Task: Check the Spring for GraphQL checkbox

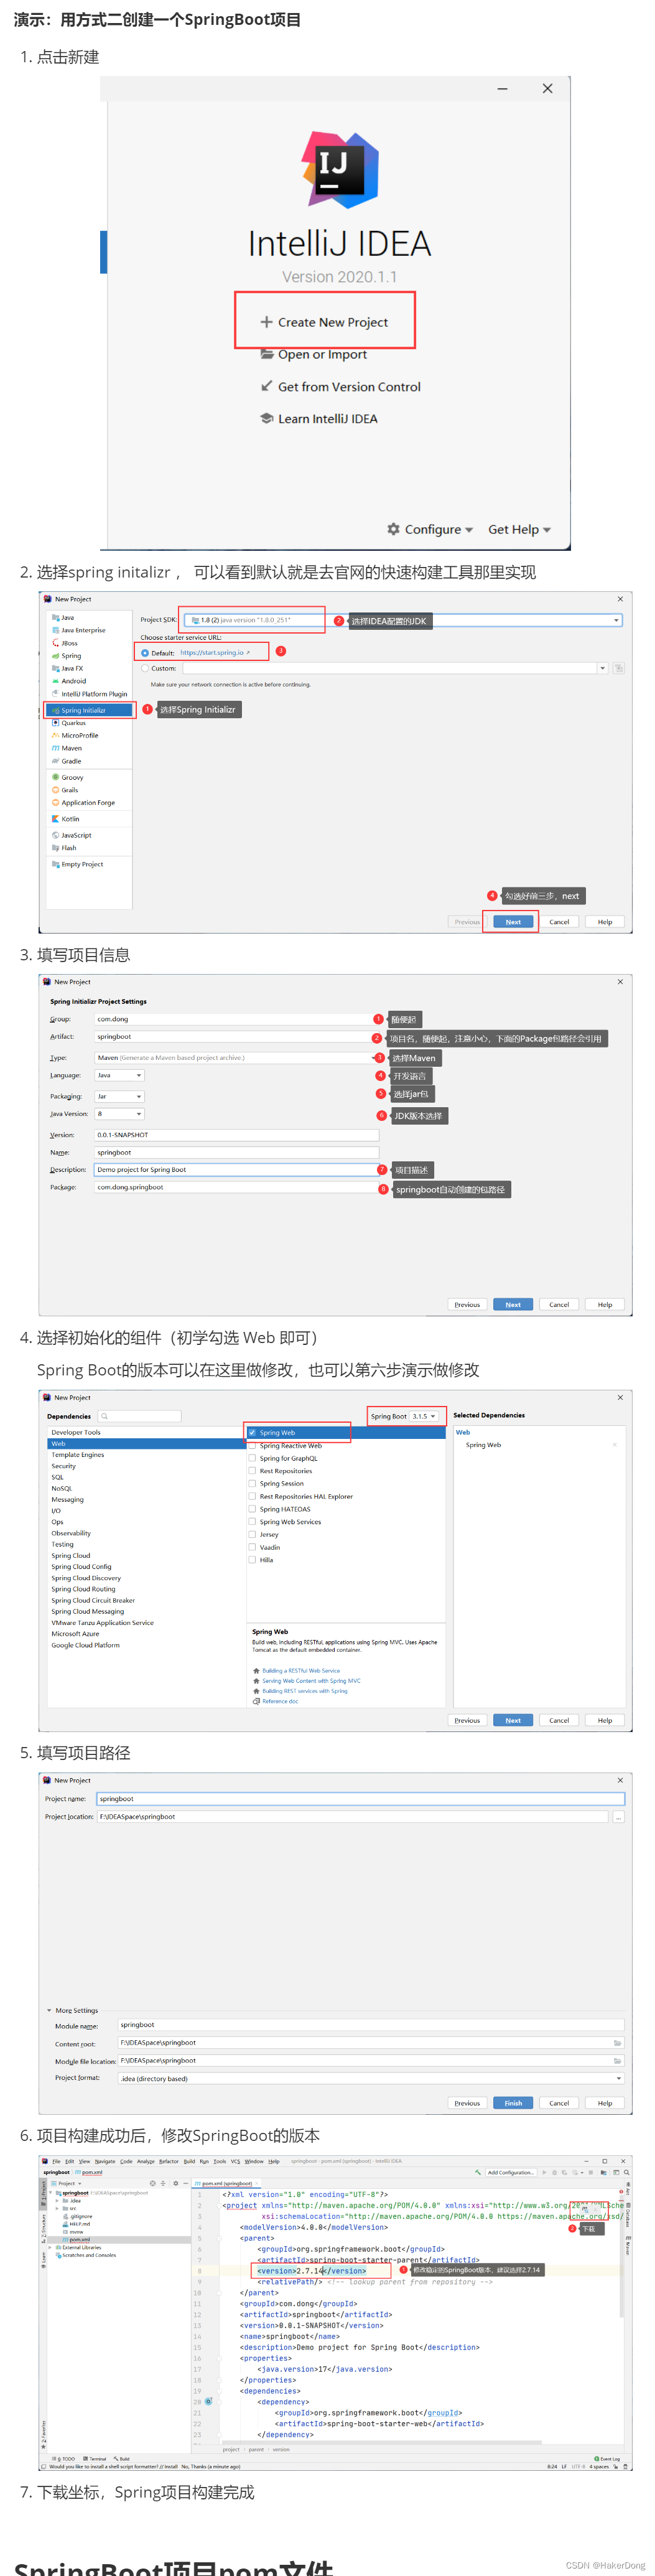Action: click(x=252, y=1459)
